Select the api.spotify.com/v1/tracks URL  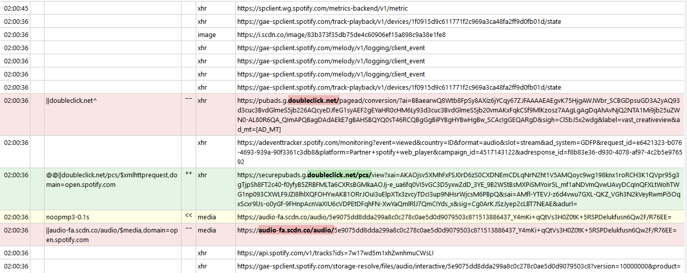[335, 253]
